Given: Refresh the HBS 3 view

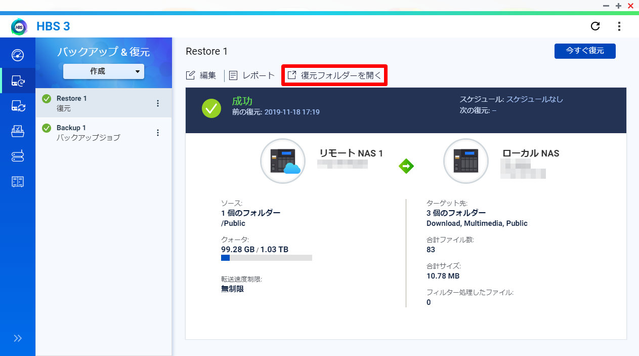Looking at the screenshot, I should 595,26.
